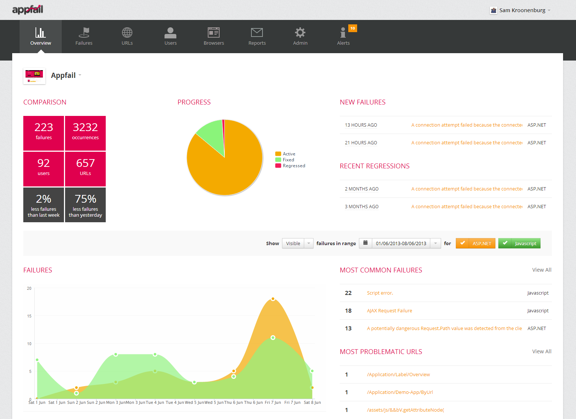View all most common failures
576x419 pixels.
tap(542, 270)
